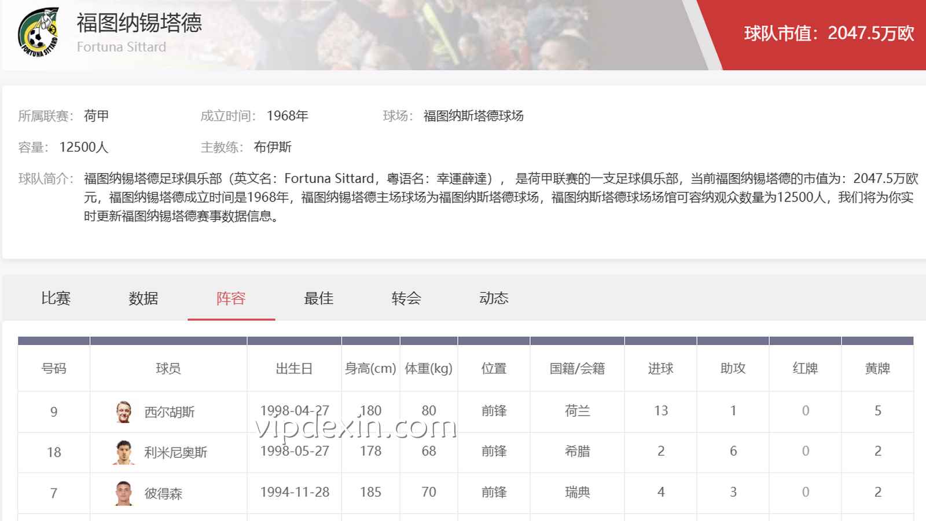This screenshot has width=926, height=521.
Task: Open the 转会 tab
Action: tap(406, 298)
